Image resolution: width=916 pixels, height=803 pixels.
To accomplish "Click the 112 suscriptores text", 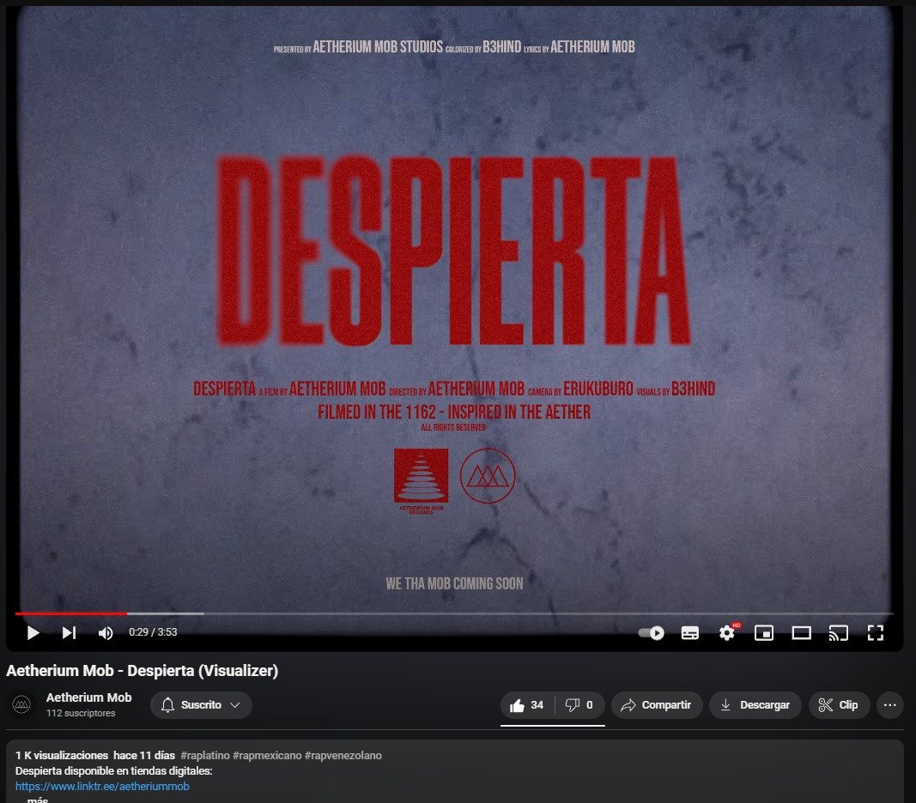I will [81, 713].
